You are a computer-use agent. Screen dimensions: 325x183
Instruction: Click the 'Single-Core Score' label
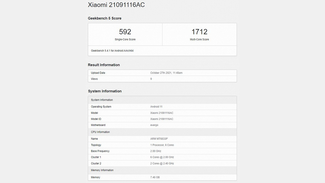[x=125, y=39]
